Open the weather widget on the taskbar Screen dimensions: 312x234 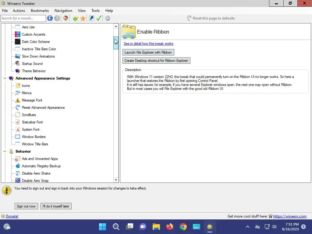pos(7,227)
